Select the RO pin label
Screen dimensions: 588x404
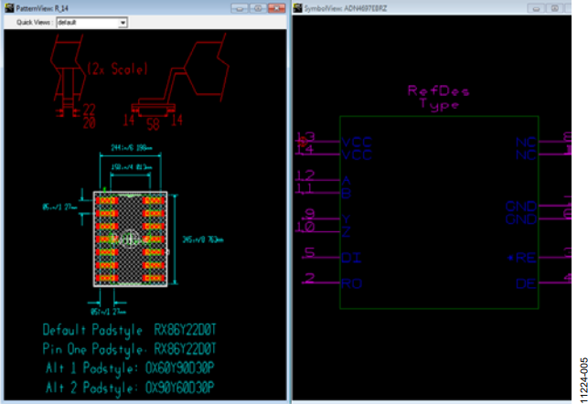pos(352,283)
